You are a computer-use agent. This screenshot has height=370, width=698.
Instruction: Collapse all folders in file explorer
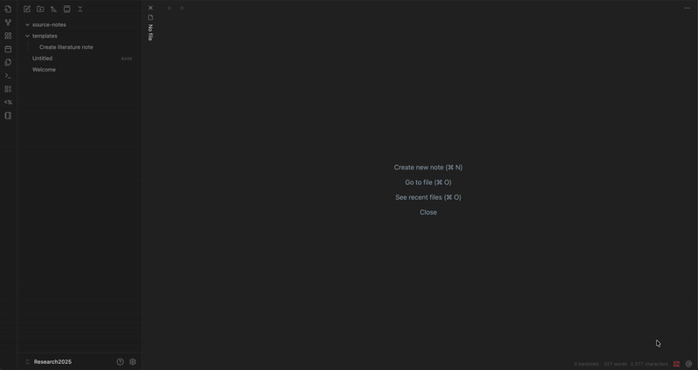click(80, 9)
